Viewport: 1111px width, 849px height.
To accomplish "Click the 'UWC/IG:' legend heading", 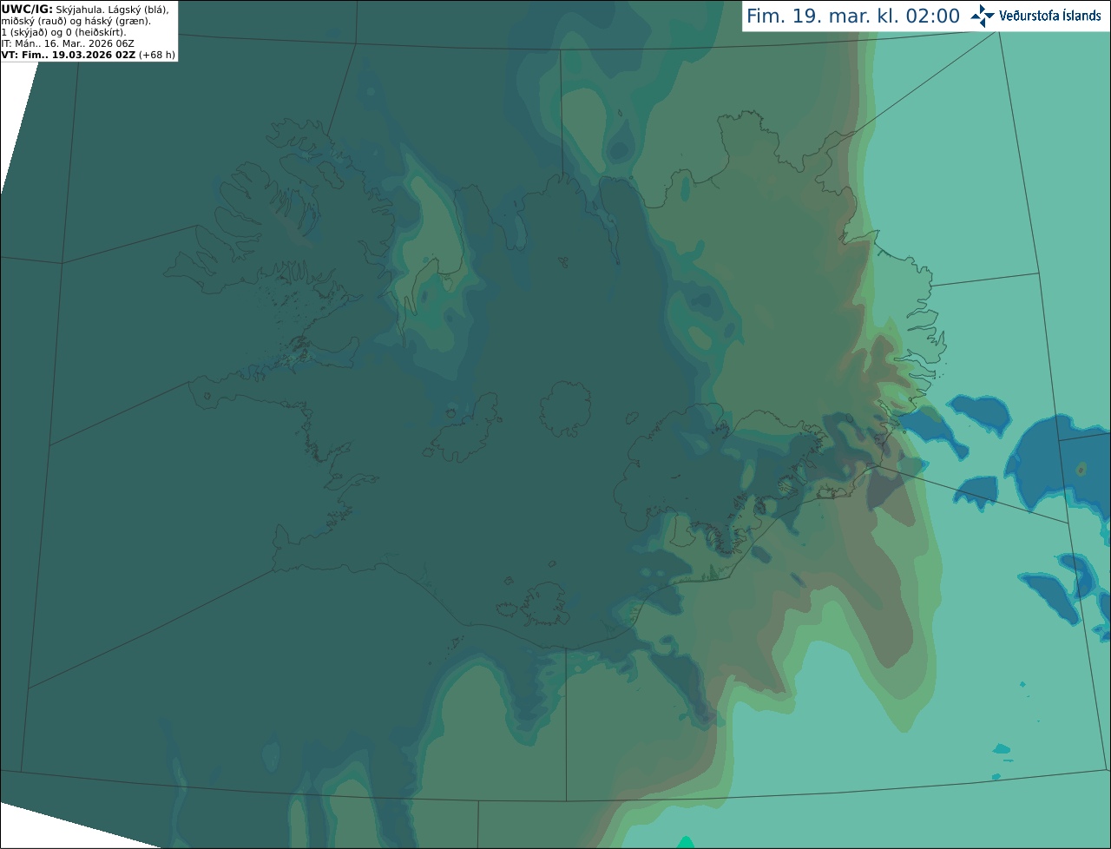I will (x=27, y=9).
